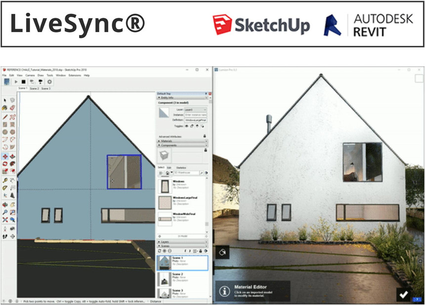
Task: Open the Camera menu
Action: point(30,75)
